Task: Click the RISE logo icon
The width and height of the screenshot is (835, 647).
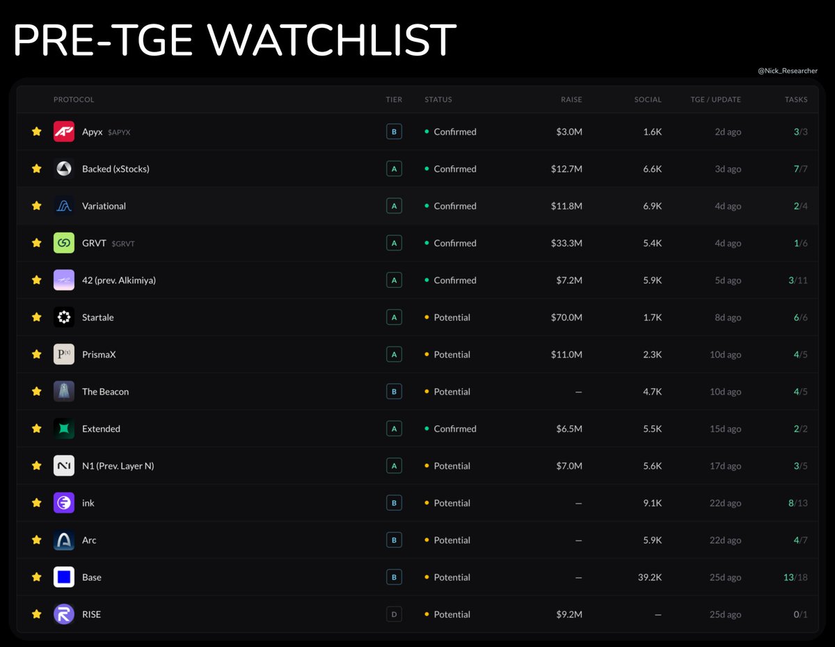Action: 64,614
